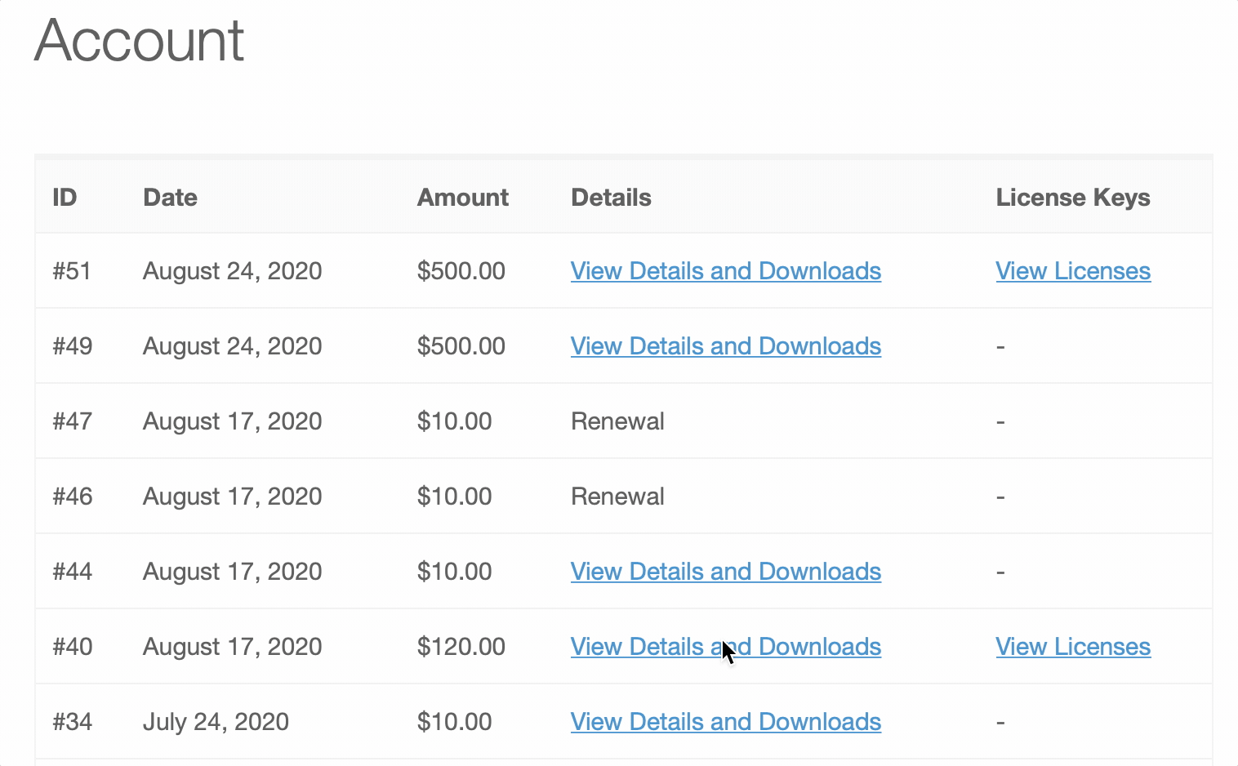Open View Details and Downloads for order #34
Viewport: 1238px width, 766px height.
(725, 722)
